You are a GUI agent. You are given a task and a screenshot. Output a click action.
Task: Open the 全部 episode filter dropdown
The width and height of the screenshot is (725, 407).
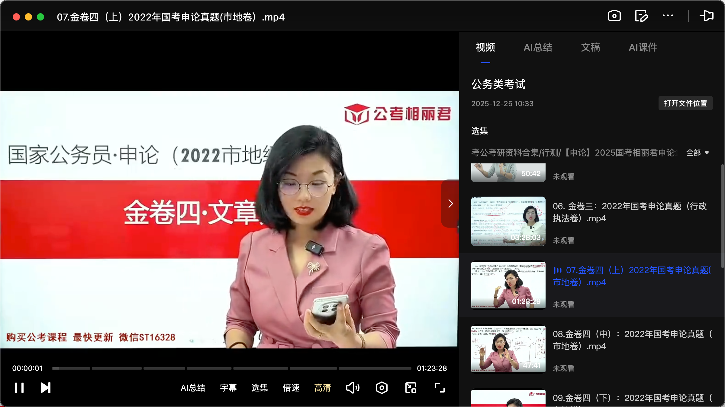pyautogui.click(x=698, y=153)
